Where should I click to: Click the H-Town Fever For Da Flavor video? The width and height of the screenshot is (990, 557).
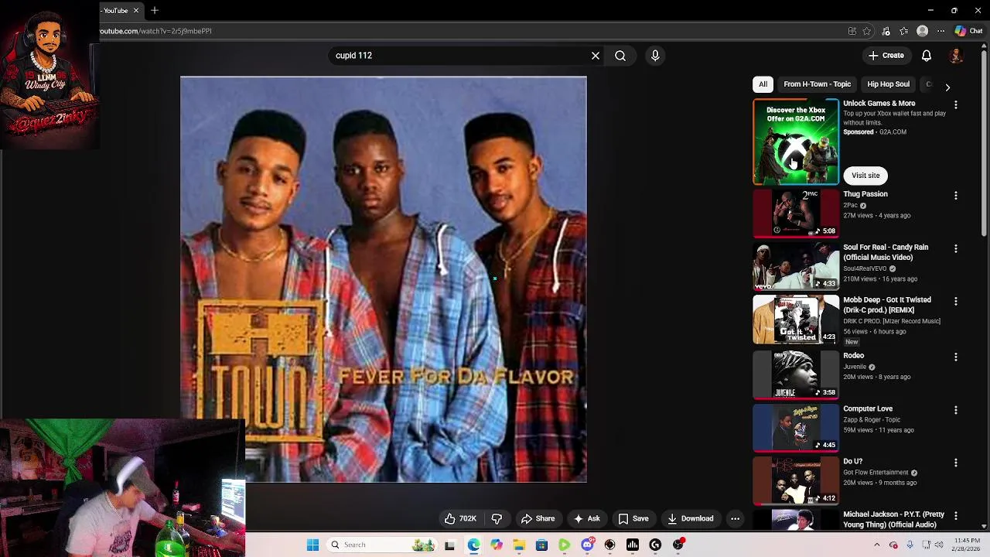click(x=384, y=279)
